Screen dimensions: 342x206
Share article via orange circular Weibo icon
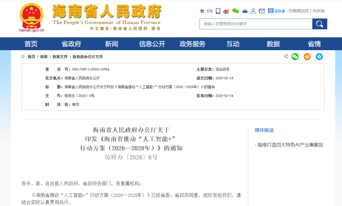307,57
